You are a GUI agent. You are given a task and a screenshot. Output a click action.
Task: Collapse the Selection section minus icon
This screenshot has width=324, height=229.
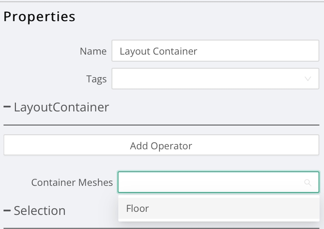click(8, 211)
